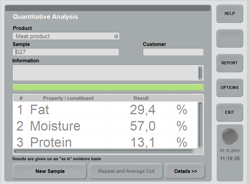This screenshot has height=184, width=249.
Task: Click Repeat and Average Out
Action: tap(126, 171)
